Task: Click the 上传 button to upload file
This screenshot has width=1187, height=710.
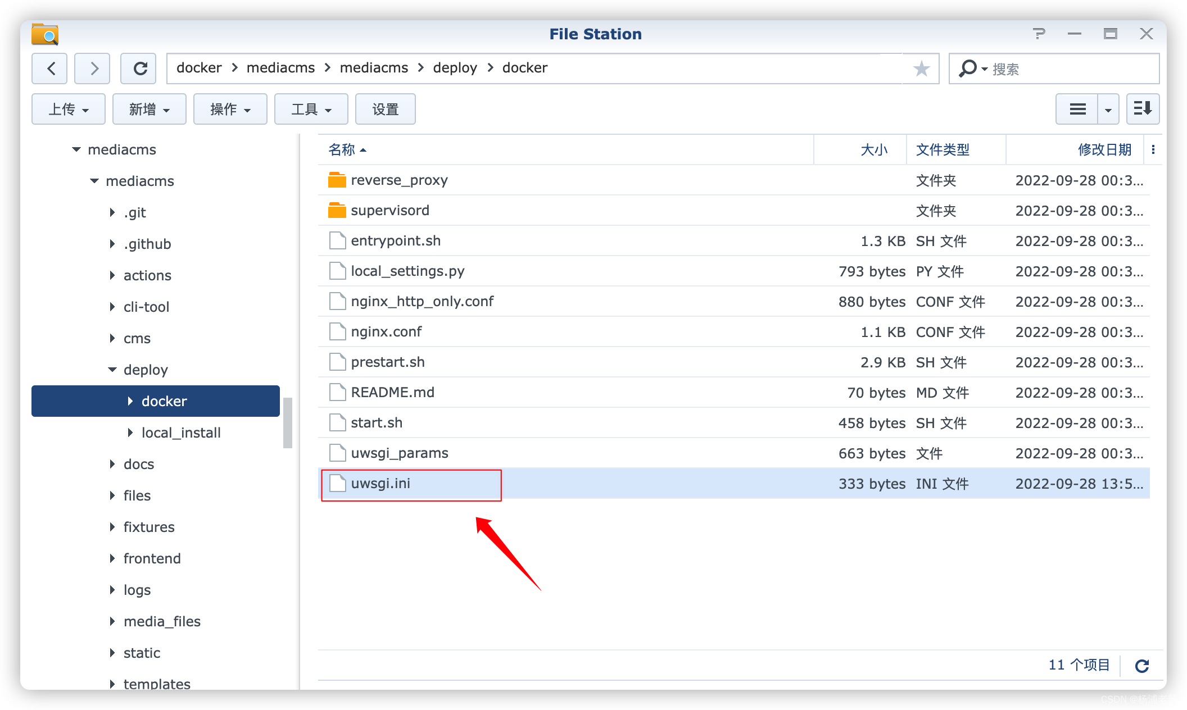Action: click(67, 107)
